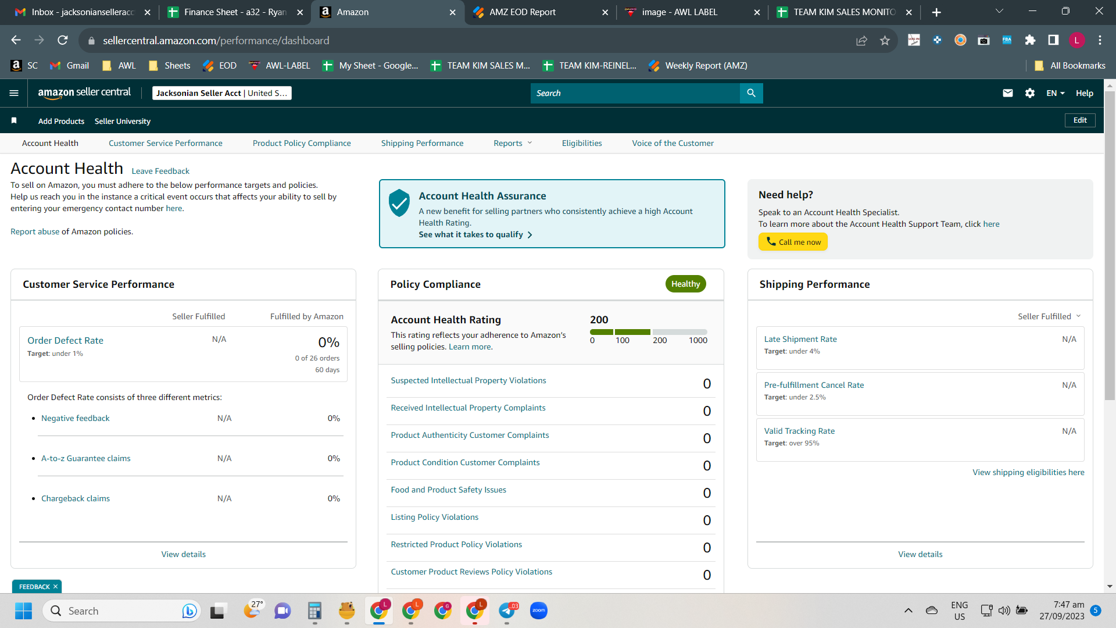Open View details under Shipping Performance
The width and height of the screenshot is (1116, 628).
pyautogui.click(x=920, y=554)
